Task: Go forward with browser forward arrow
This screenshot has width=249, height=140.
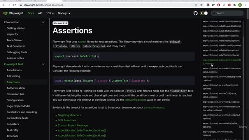Action: [9, 5]
